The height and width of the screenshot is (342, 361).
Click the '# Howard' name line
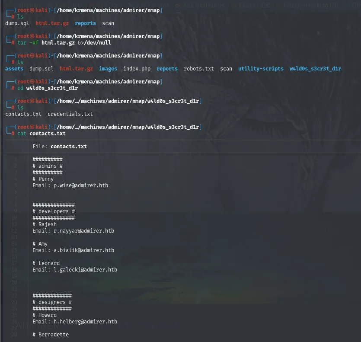[45, 315]
